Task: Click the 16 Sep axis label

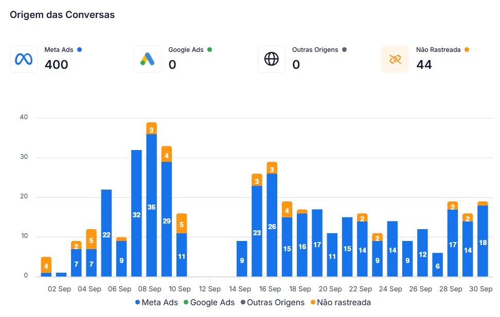Action: pyautogui.click(x=270, y=289)
